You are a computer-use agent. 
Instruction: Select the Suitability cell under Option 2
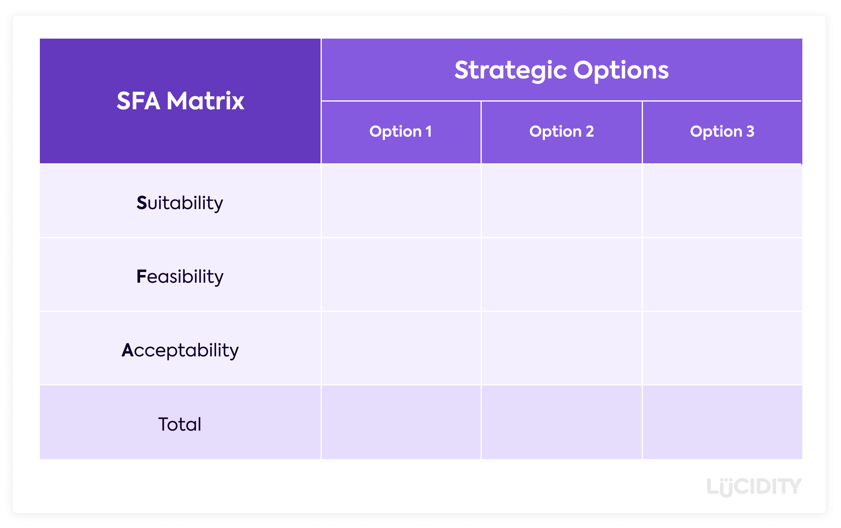(561, 201)
